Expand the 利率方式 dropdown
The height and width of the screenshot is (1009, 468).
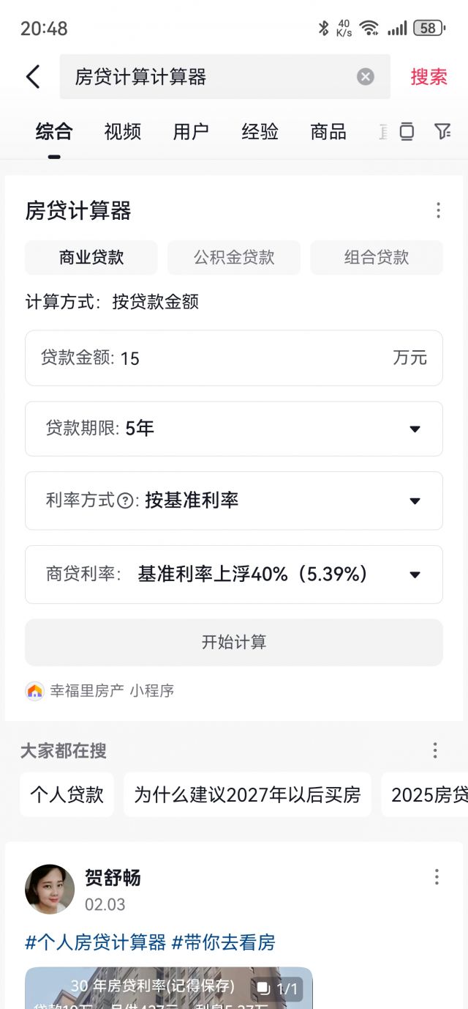click(x=415, y=501)
